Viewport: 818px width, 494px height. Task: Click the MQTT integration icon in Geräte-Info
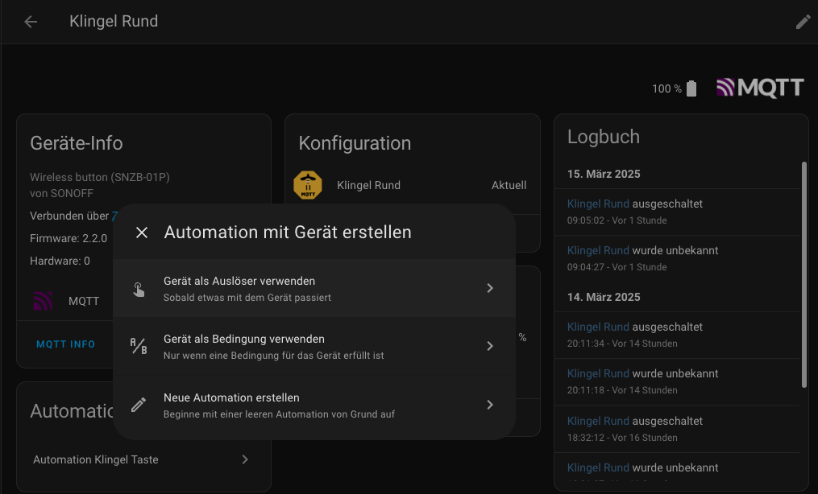[43, 301]
